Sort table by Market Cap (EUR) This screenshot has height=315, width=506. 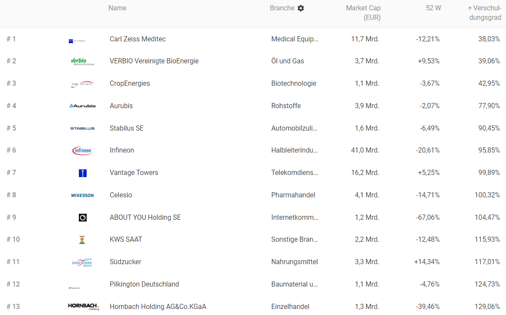coord(363,13)
